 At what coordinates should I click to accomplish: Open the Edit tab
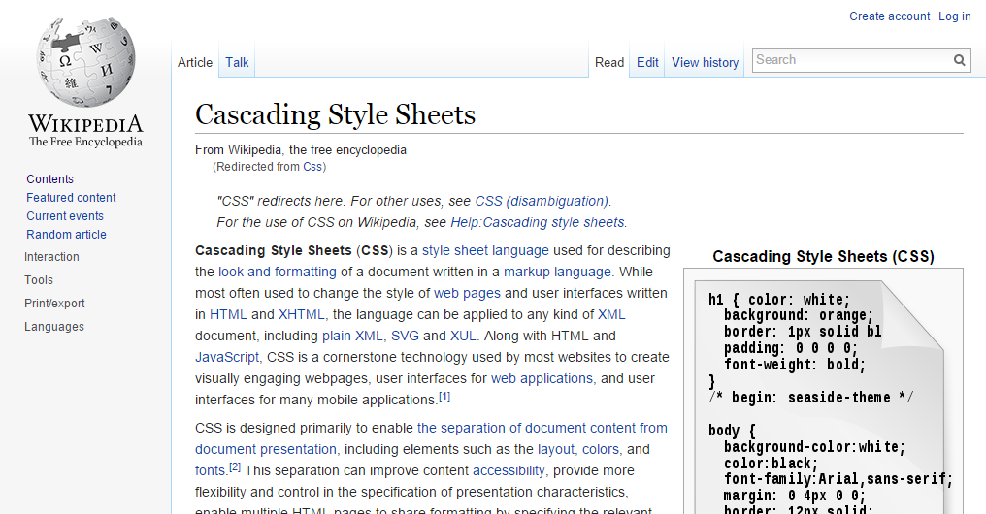pos(647,62)
